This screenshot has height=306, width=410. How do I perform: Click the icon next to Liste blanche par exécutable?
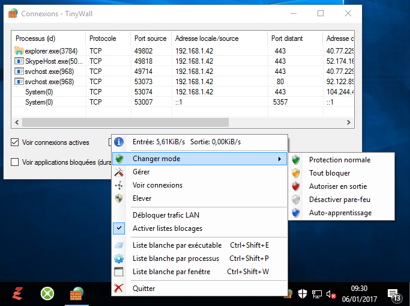119,245
